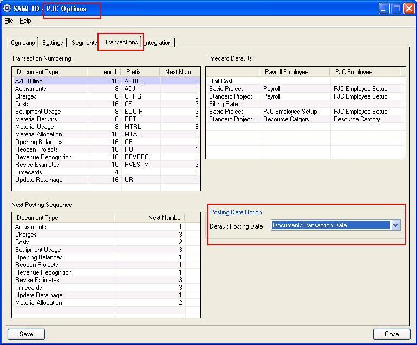The height and width of the screenshot is (345, 417).
Task: Select the Material Returns row
Action: [x=106, y=119]
